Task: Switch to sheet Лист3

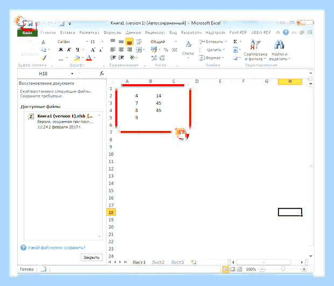Action: tap(177, 262)
